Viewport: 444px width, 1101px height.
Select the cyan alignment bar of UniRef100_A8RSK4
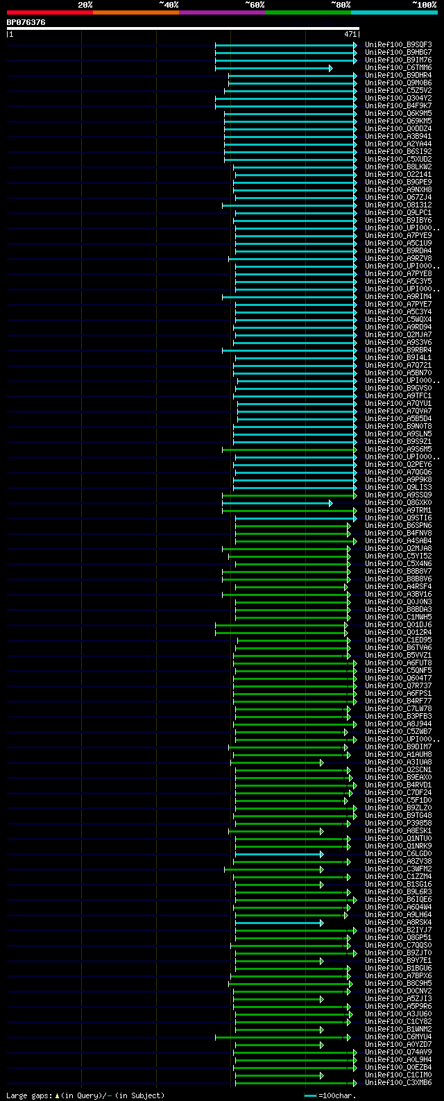pos(279,923)
